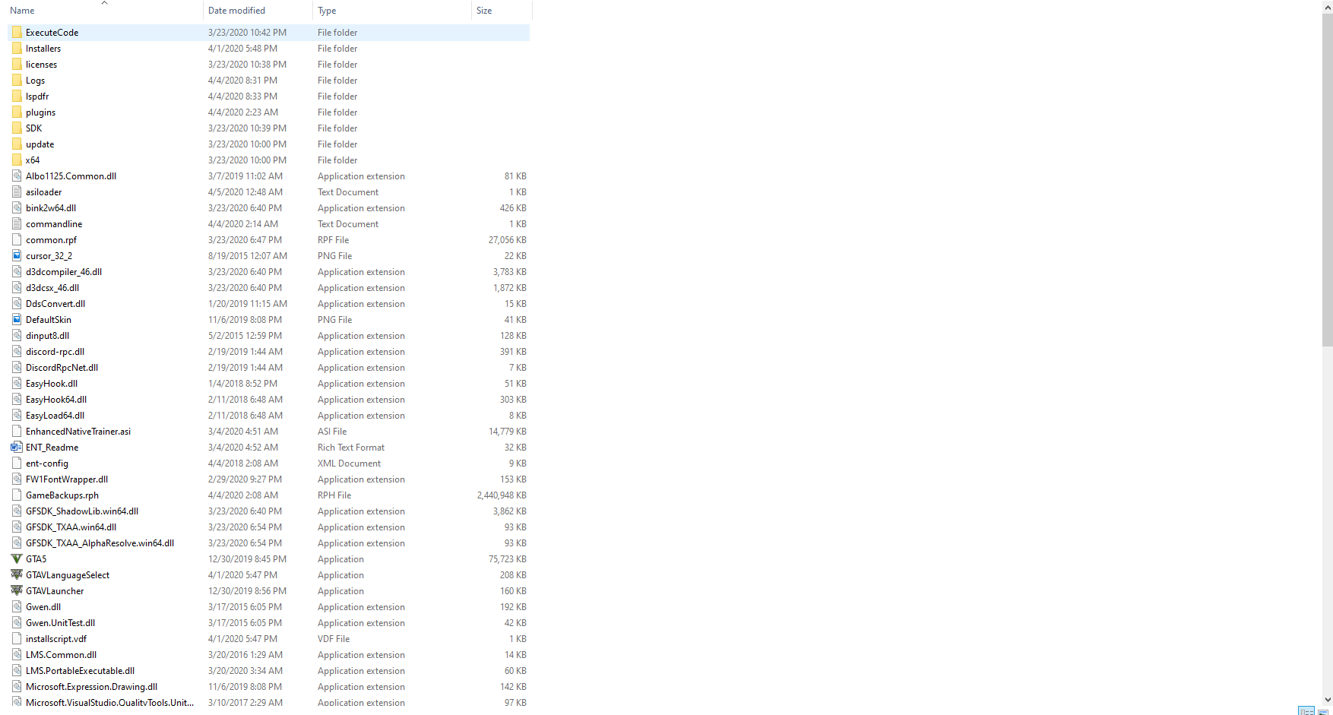Viewport: 1333px width, 715px height.
Task: Click the asiloader text document icon
Action: coord(17,192)
